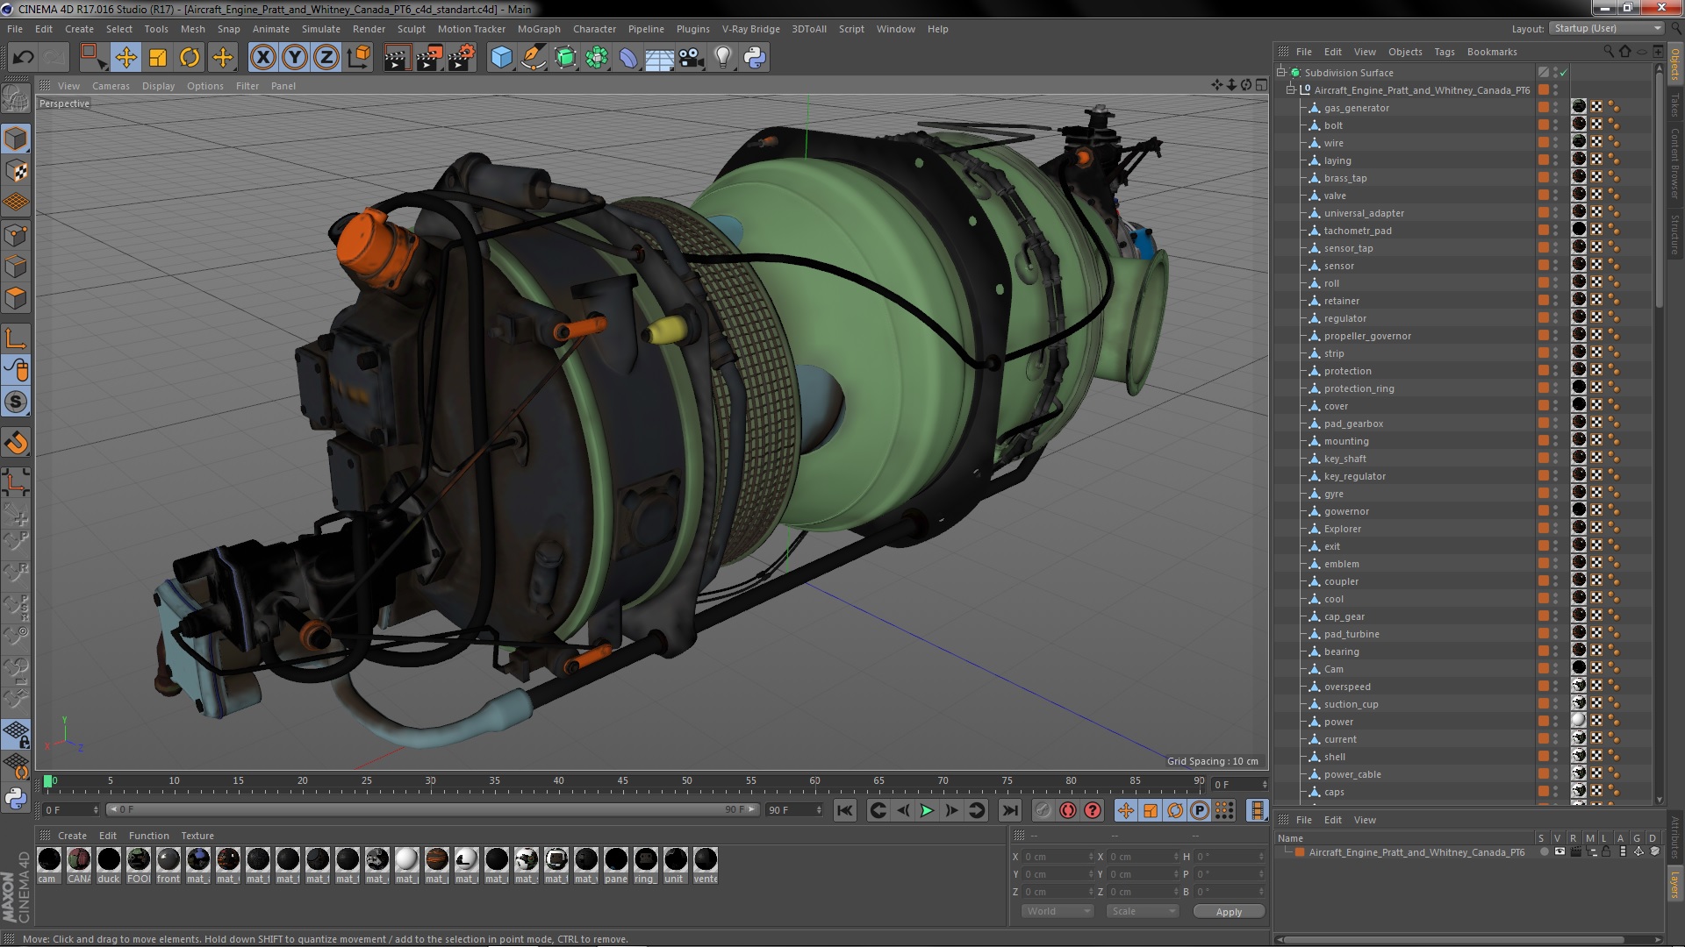The width and height of the screenshot is (1685, 947).
Task: Open the spline pen tool
Action: tap(533, 58)
